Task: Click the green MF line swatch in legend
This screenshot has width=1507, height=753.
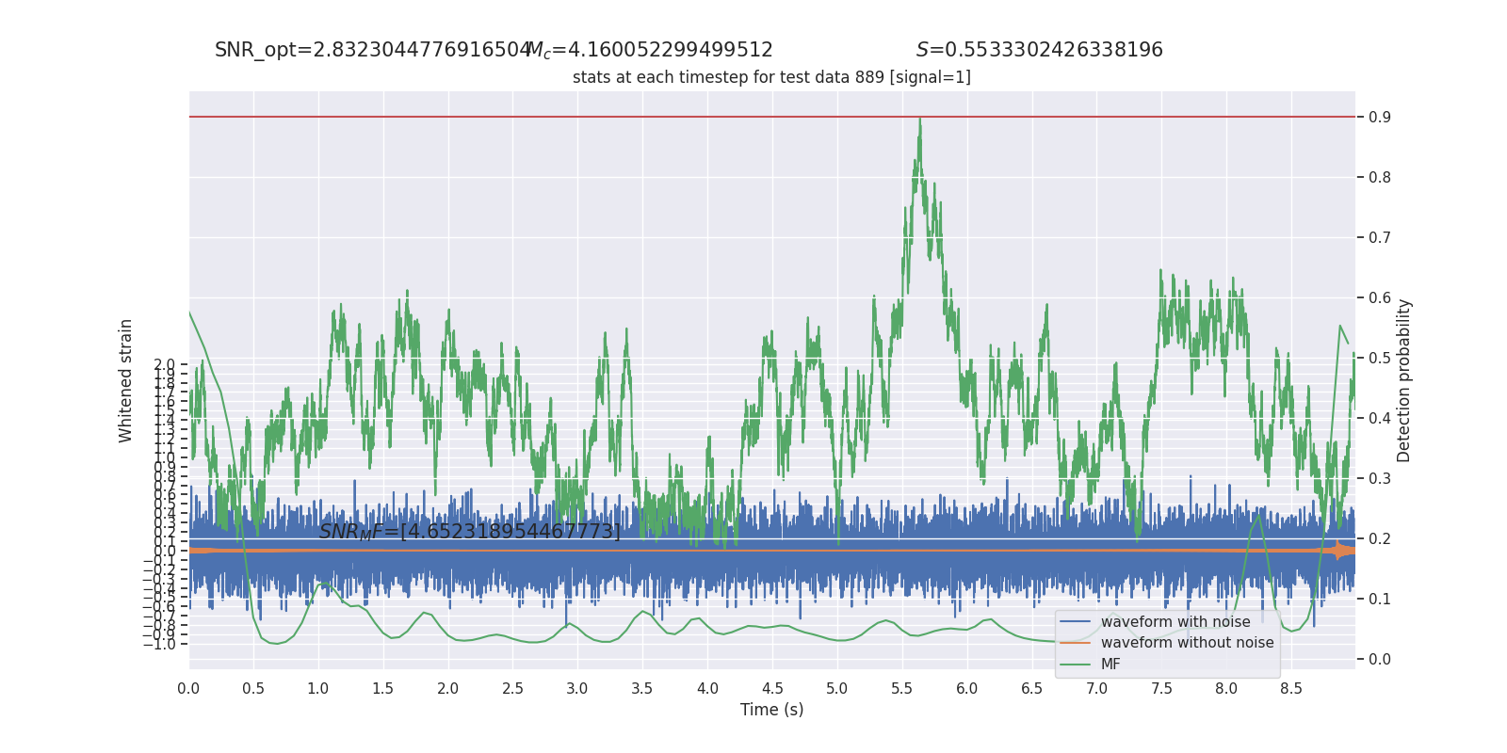Action: pos(1075,665)
